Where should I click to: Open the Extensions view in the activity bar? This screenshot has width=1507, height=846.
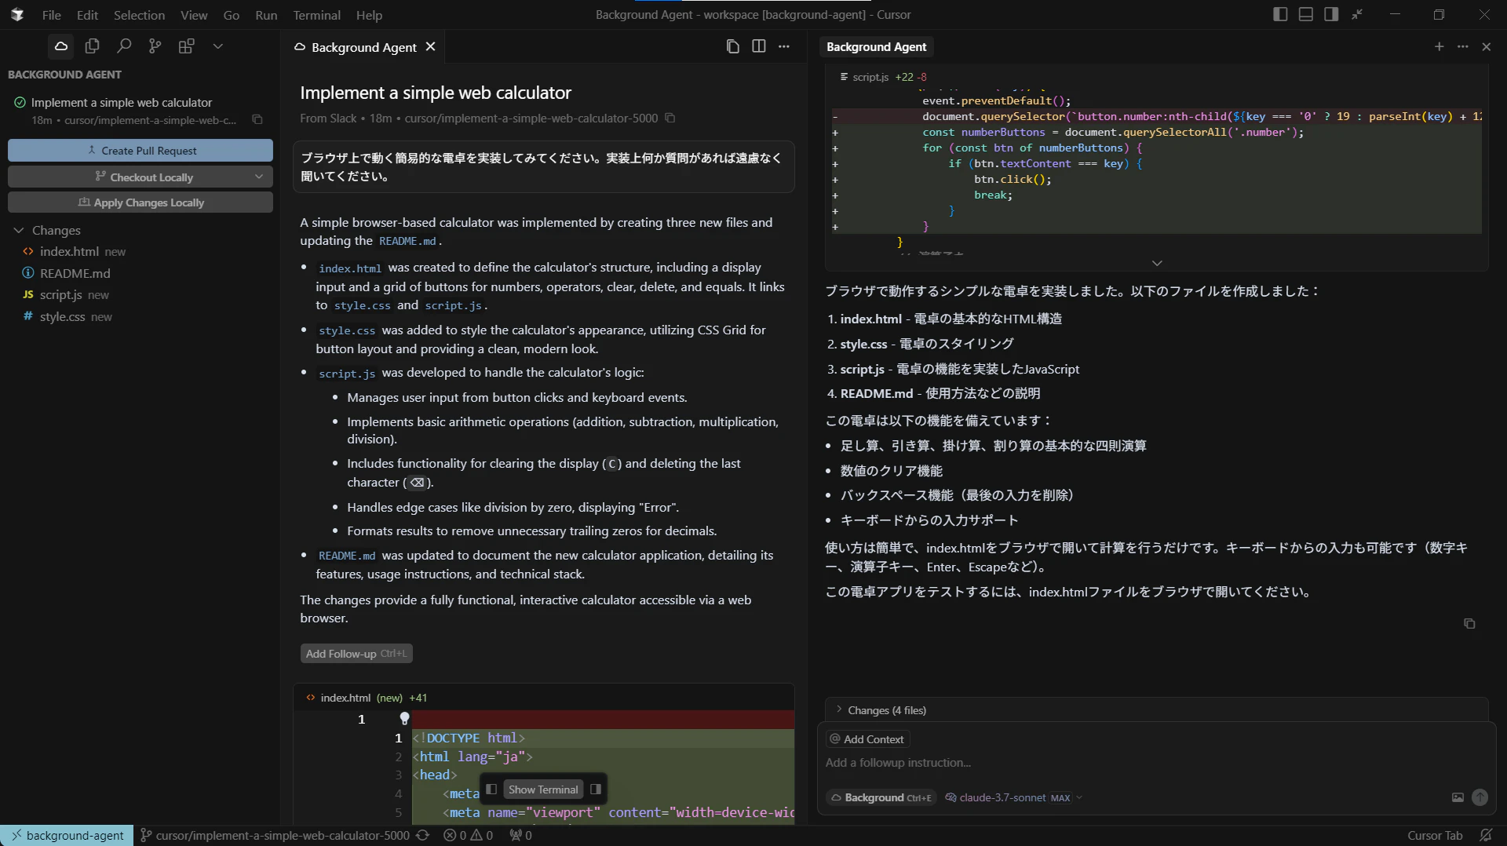[x=187, y=46]
